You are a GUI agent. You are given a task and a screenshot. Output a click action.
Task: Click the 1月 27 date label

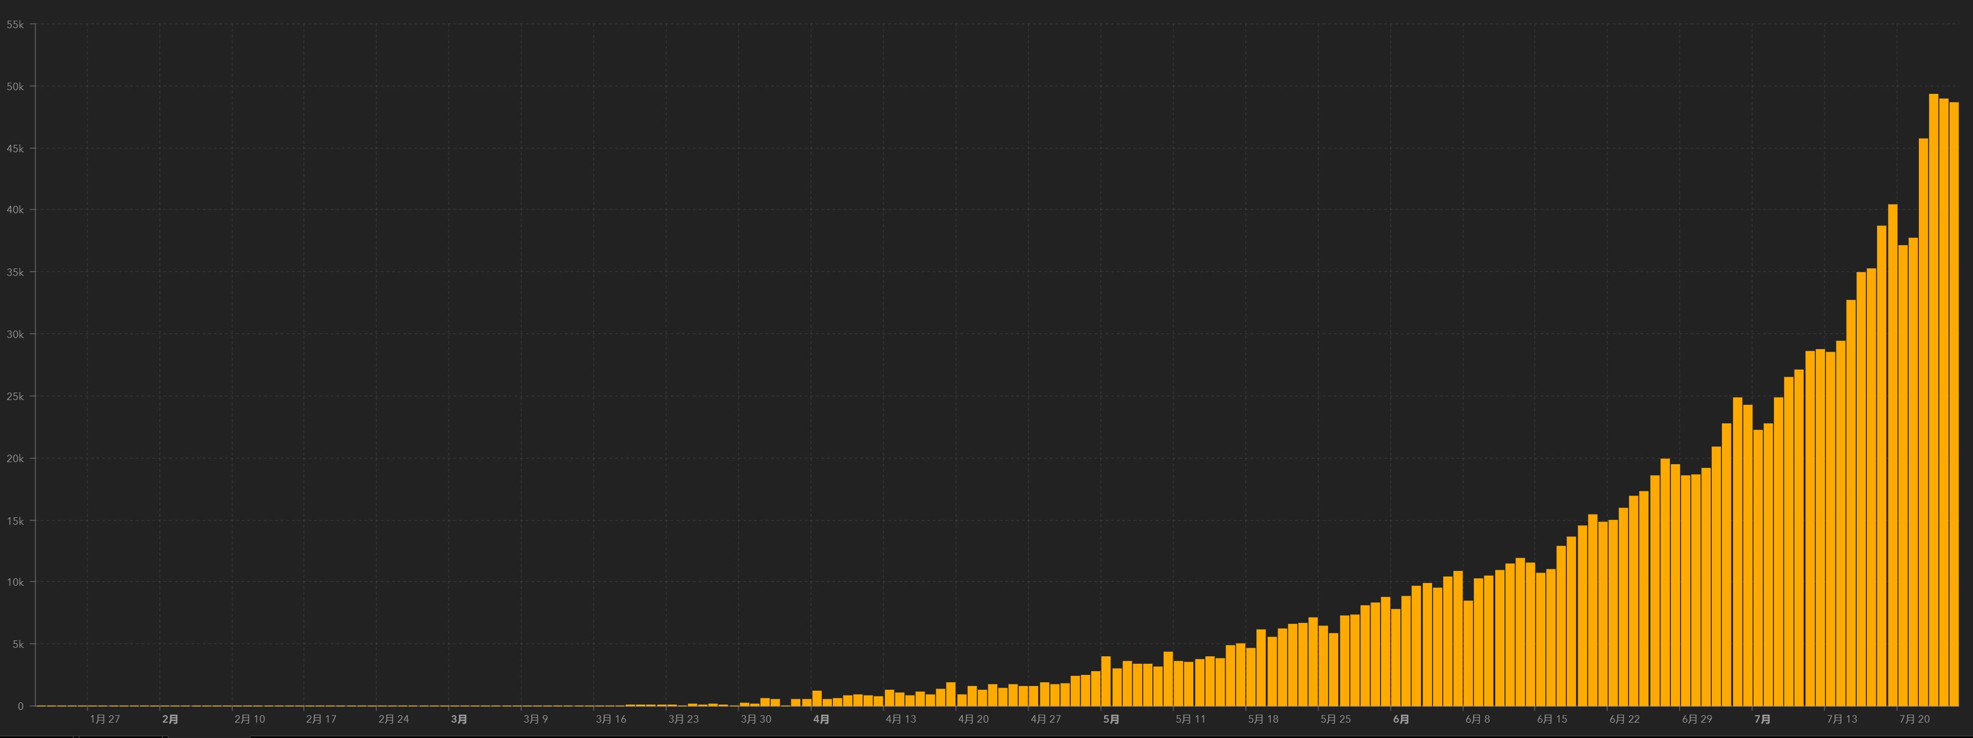point(105,719)
